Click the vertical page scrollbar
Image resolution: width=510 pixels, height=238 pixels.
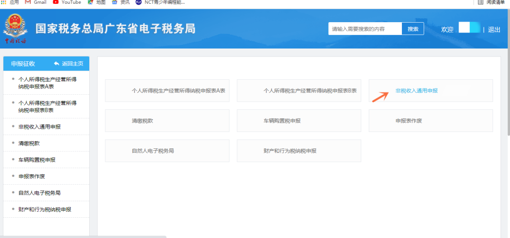[x=509, y=72]
